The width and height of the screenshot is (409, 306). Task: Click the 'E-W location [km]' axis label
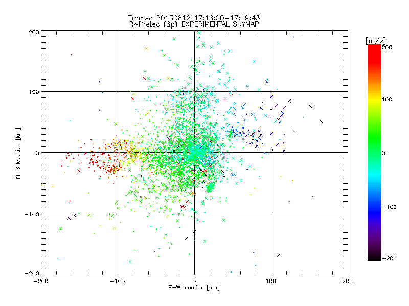[194, 288]
